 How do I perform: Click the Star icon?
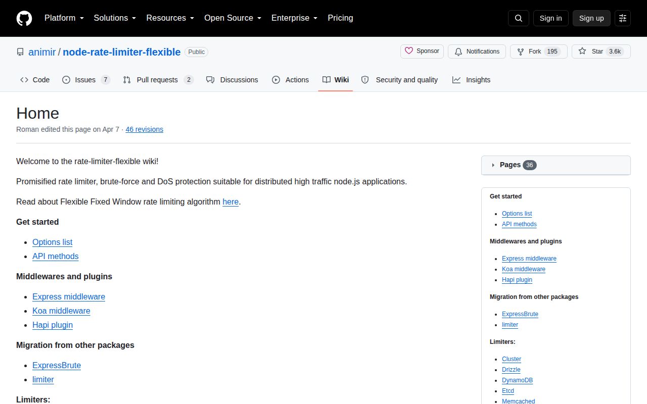[582, 52]
